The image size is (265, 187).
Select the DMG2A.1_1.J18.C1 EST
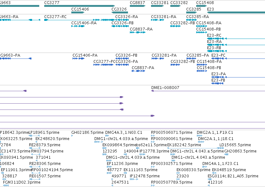(201, 142)
